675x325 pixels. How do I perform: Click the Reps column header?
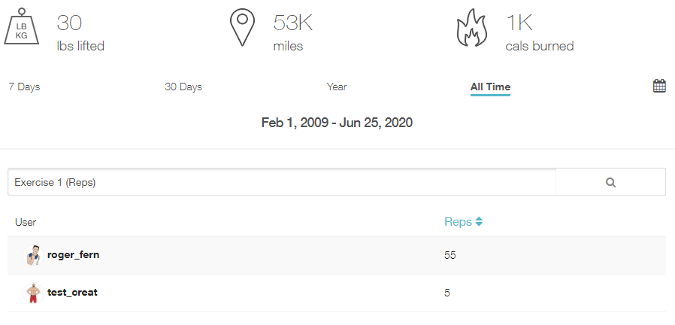(x=458, y=222)
